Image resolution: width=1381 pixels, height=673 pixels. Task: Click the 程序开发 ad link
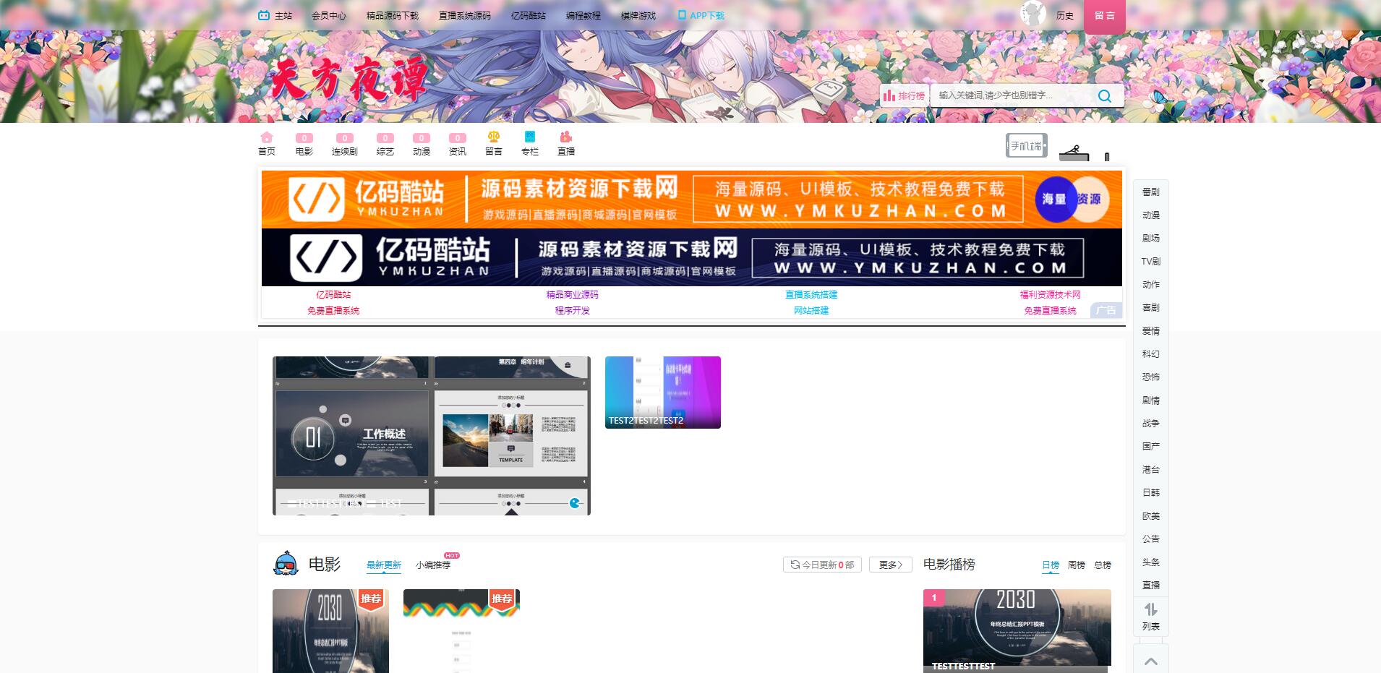[572, 310]
